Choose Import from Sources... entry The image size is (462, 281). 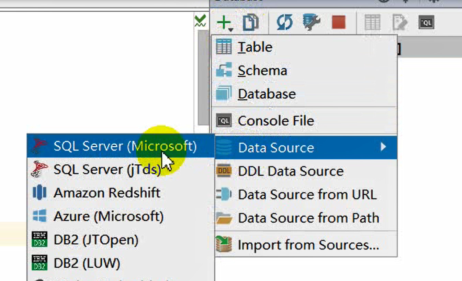tap(304, 245)
